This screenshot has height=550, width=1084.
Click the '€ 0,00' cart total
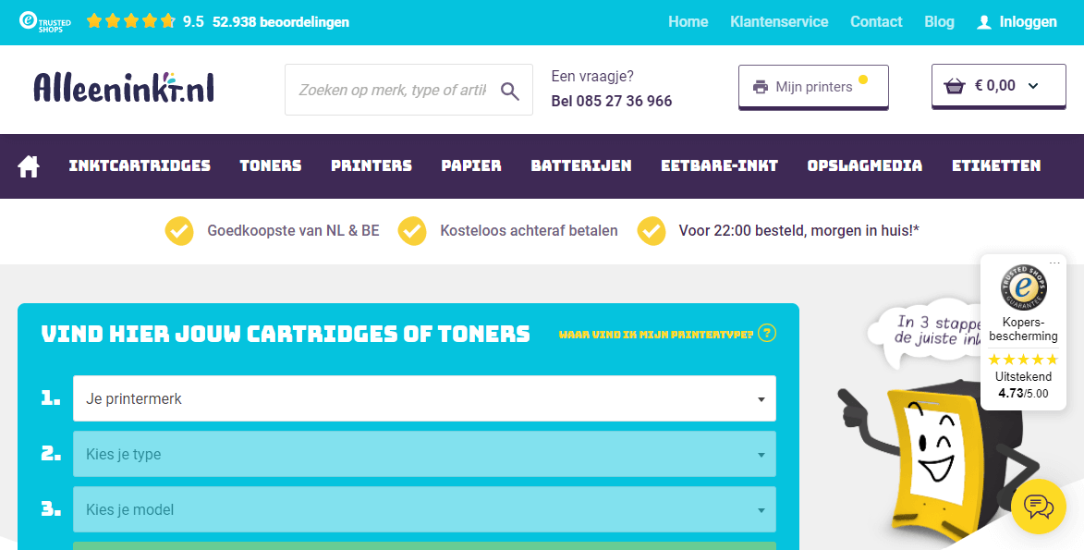coord(994,86)
